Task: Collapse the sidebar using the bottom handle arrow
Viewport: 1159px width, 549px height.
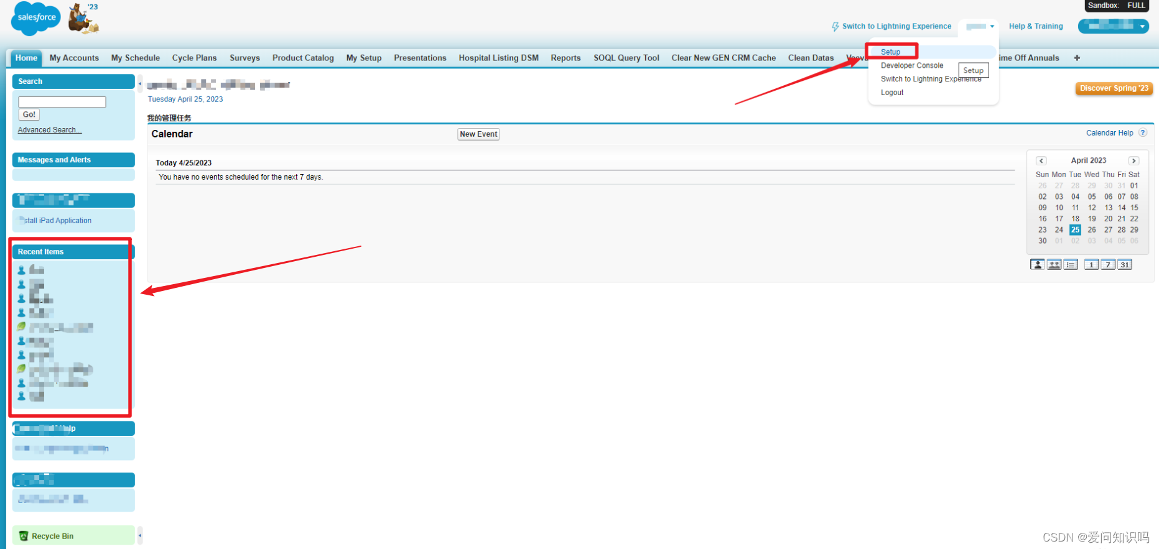Action: 140,535
